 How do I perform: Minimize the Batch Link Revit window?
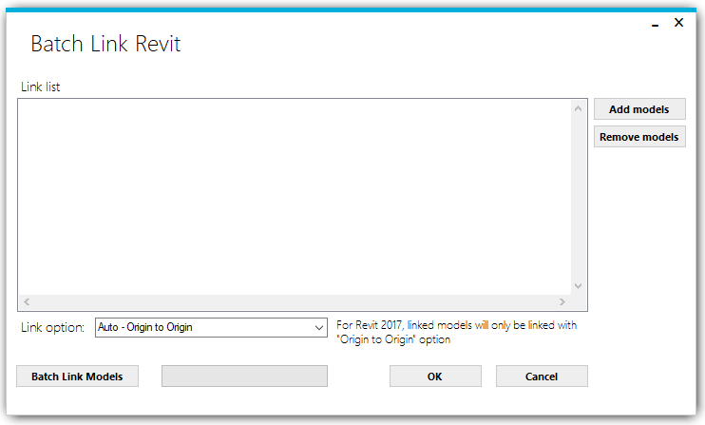[655, 24]
